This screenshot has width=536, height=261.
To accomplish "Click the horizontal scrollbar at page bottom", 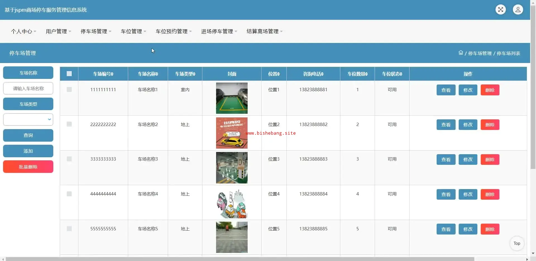I will [x=240, y=259].
